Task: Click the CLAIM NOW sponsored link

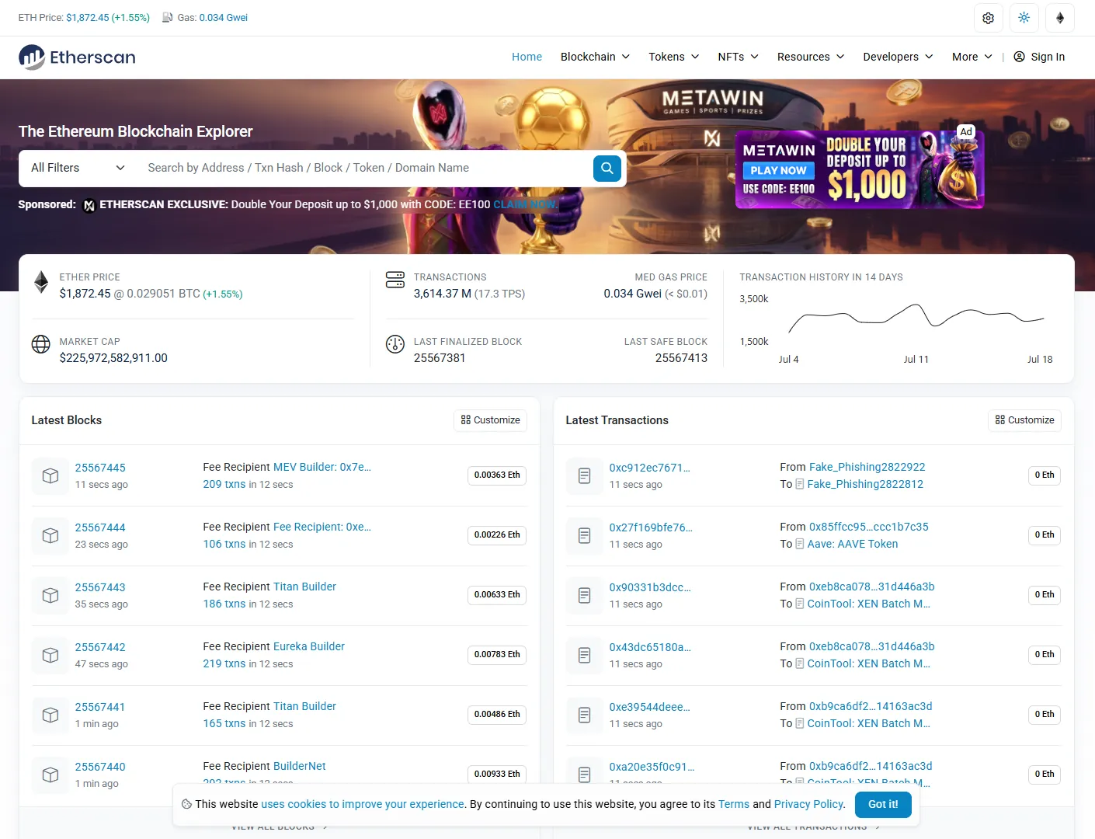Action: (524, 204)
